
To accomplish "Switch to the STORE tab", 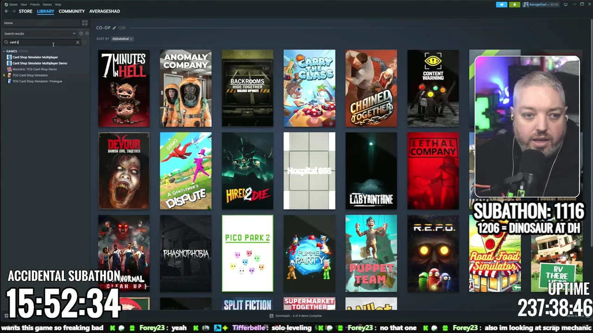I will click(25, 11).
